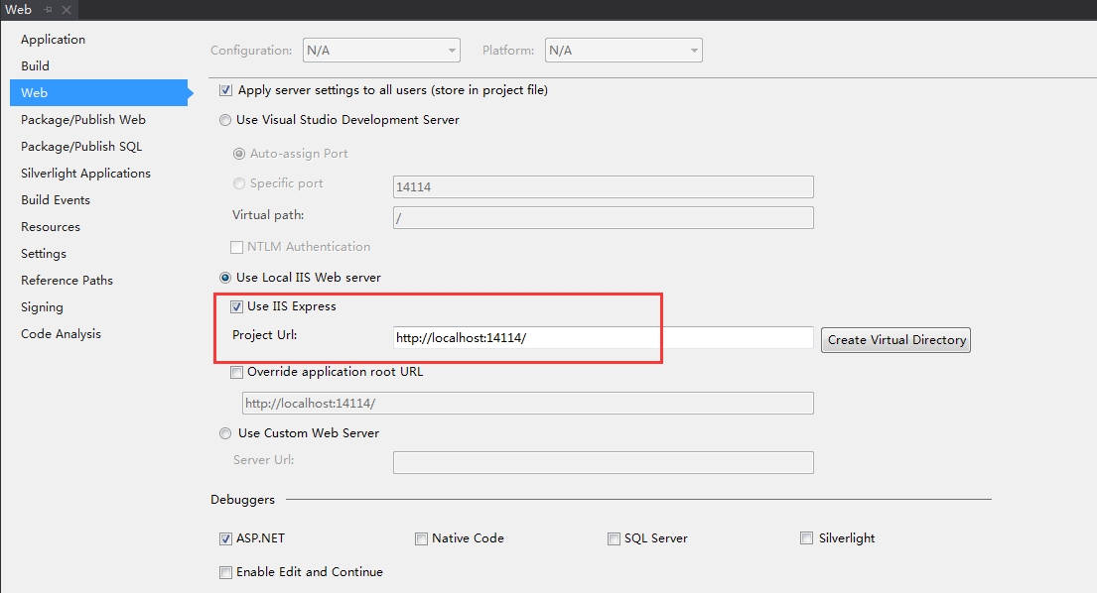Select the Web properties page
Image resolution: width=1097 pixels, height=593 pixels.
98,93
